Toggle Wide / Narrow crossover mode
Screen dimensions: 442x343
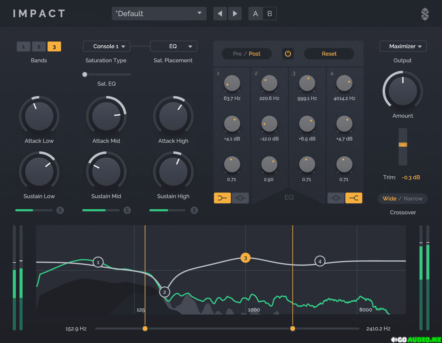[x=403, y=199]
